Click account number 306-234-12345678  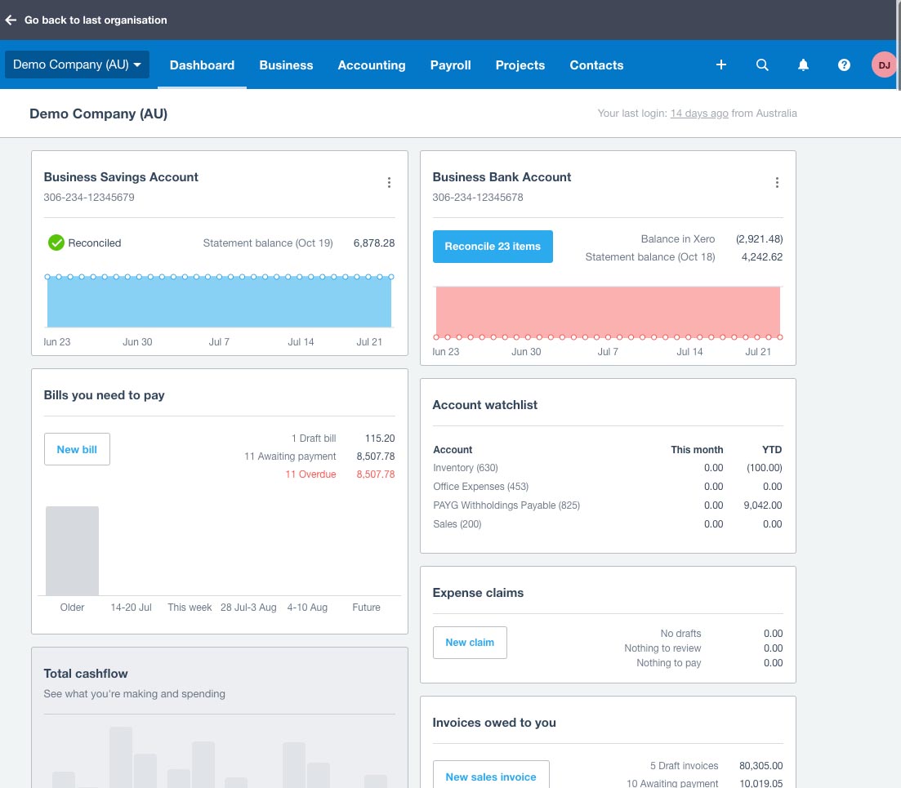pyautogui.click(x=478, y=197)
